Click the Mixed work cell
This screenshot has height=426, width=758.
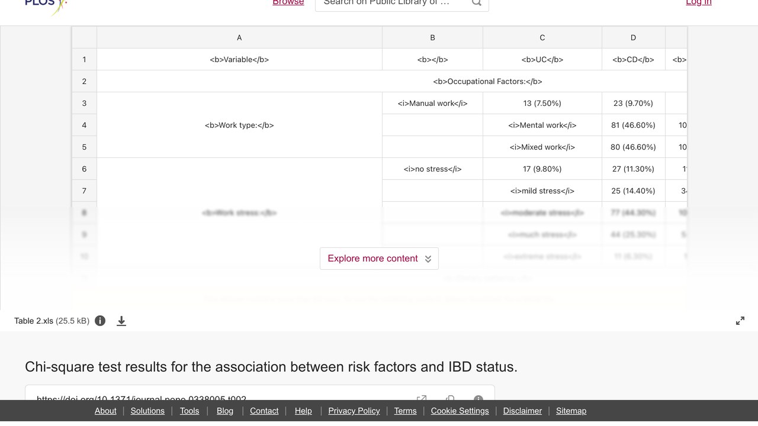point(542,147)
